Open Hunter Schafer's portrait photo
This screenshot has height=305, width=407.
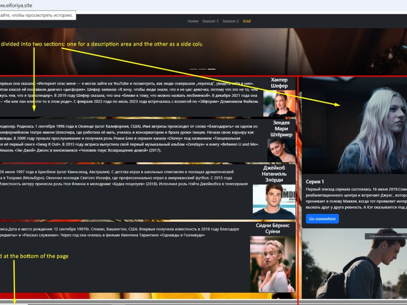279,103
